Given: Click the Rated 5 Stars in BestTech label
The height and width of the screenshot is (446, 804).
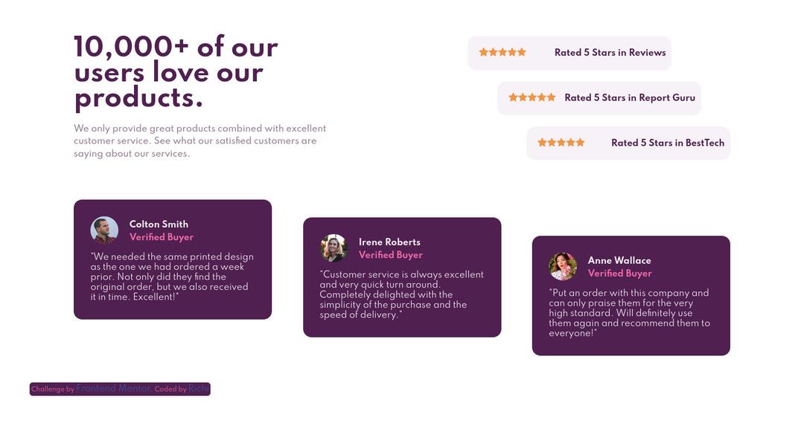Looking at the screenshot, I should (668, 142).
